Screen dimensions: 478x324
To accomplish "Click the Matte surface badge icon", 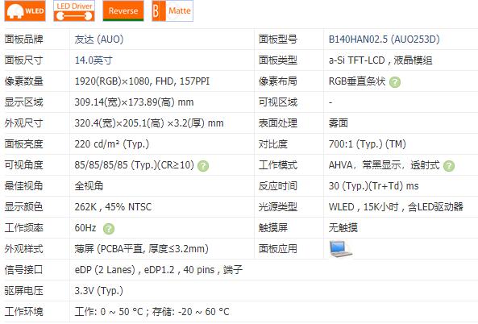I will tap(172, 11).
